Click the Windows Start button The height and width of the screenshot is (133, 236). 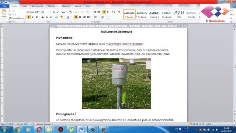pyautogui.click(x=4, y=130)
